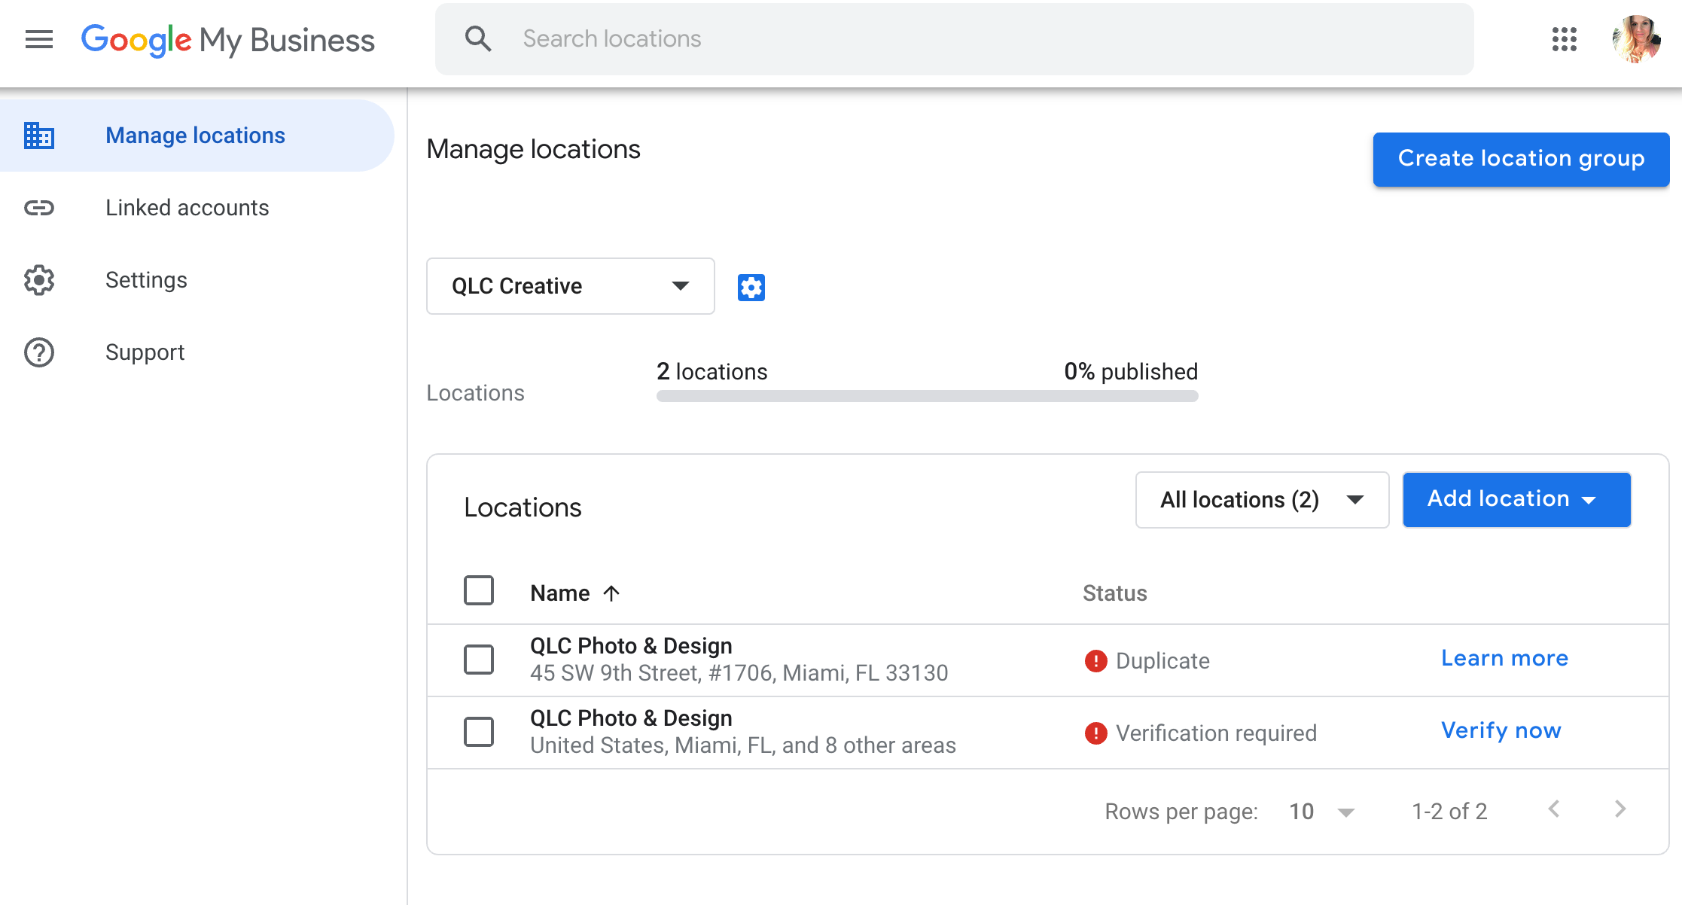Click Create location group button
Image resolution: width=1682 pixels, height=905 pixels.
click(x=1521, y=159)
